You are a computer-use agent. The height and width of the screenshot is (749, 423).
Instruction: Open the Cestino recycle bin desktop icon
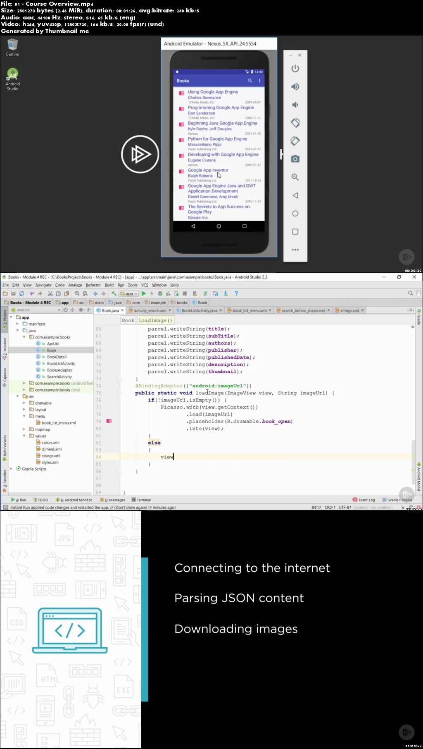pyautogui.click(x=12, y=47)
